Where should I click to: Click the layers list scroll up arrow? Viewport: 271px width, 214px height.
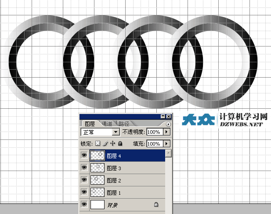coord(168,153)
